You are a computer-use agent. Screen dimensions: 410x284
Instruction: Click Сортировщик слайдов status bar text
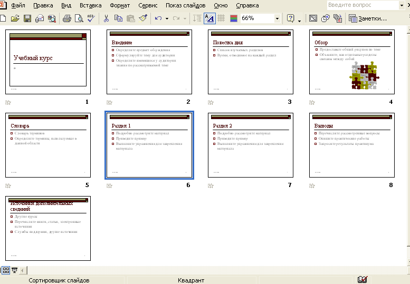coord(59,280)
